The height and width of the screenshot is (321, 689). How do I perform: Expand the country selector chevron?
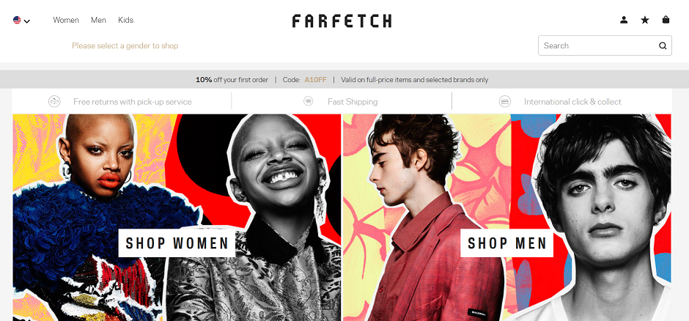pyautogui.click(x=27, y=21)
